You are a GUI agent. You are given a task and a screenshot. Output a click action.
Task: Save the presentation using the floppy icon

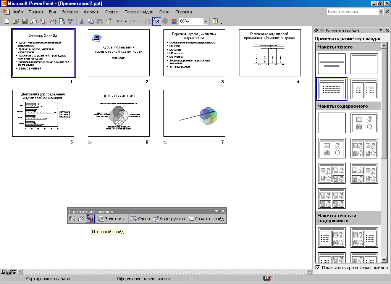tap(25, 21)
